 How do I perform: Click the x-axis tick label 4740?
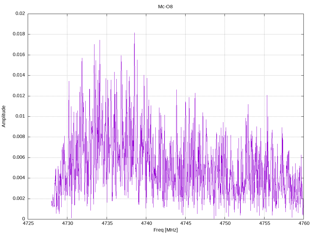146,223
